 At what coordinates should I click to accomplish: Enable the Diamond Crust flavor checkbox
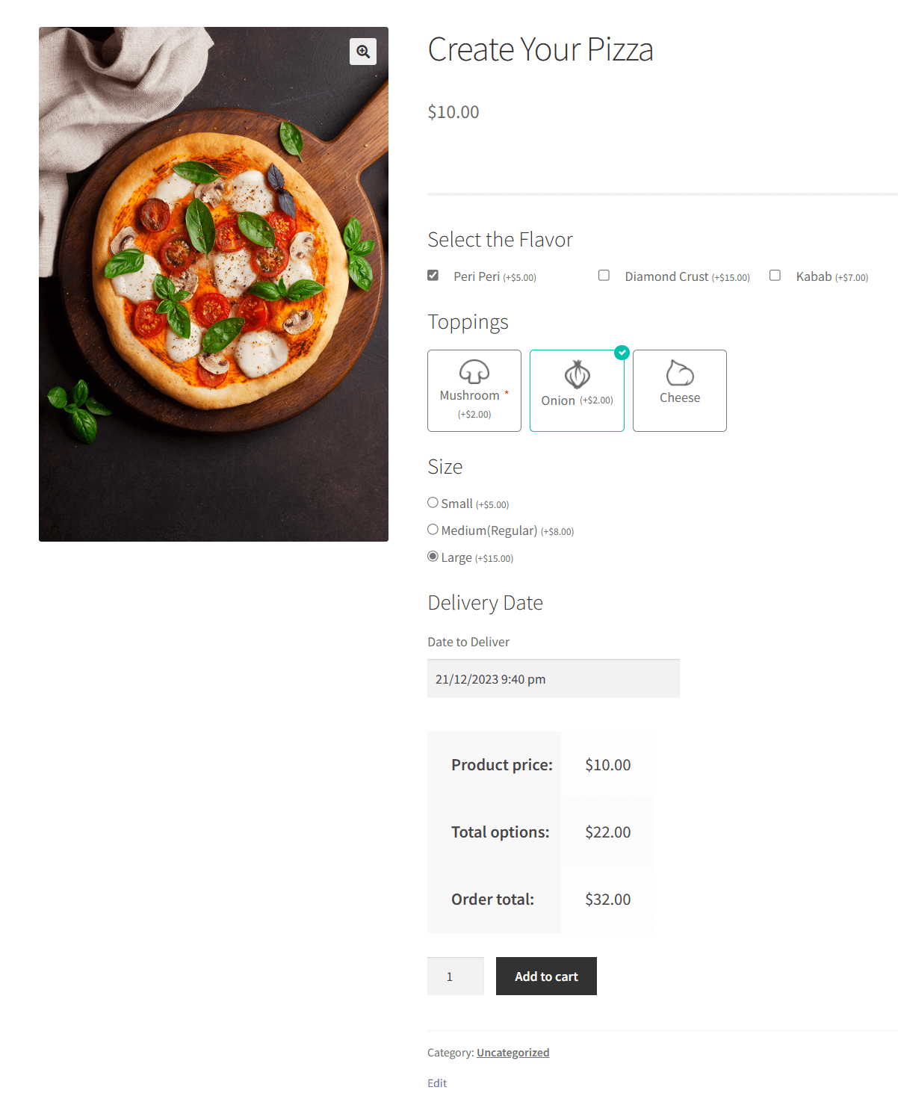[x=603, y=275]
